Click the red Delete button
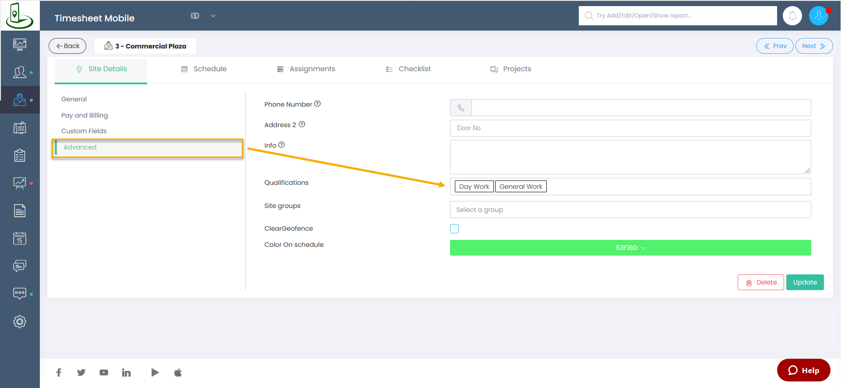 pyautogui.click(x=761, y=282)
